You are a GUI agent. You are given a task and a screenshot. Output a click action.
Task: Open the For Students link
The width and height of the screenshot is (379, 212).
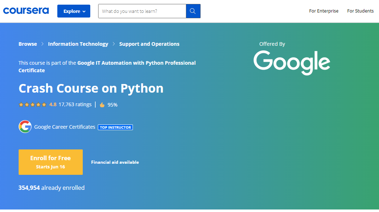click(360, 11)
